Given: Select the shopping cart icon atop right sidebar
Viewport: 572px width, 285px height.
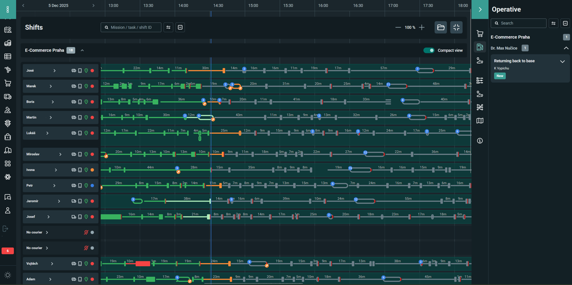Looking at the screenshot, I should 480,33.
